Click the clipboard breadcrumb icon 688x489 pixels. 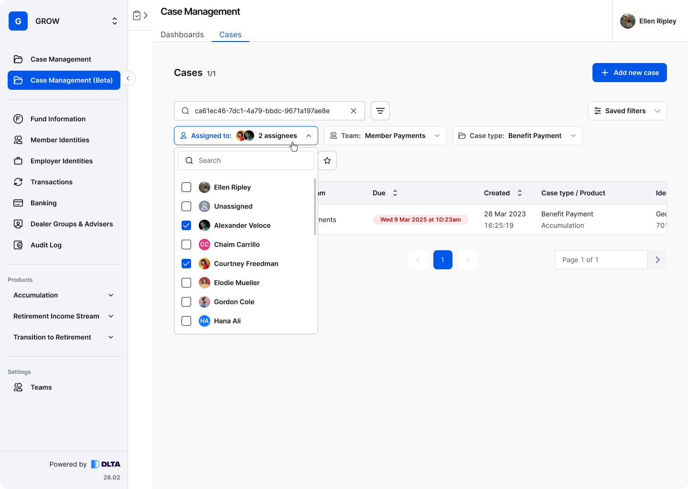coord(137,15)
